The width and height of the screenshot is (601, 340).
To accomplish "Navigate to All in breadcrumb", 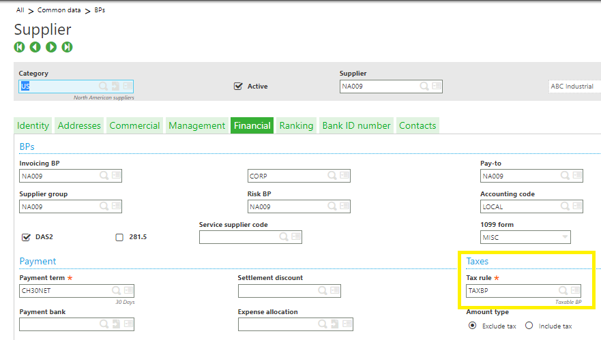I will click(20, 10).
